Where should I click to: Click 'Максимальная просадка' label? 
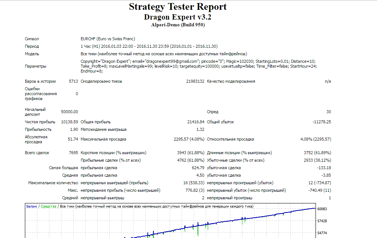[103, 139]
